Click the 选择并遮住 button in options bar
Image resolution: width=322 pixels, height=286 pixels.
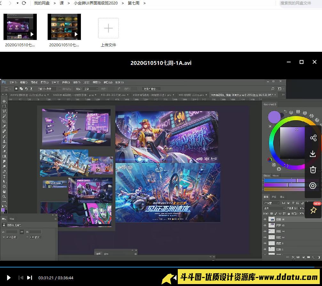(x=151, y=89)
